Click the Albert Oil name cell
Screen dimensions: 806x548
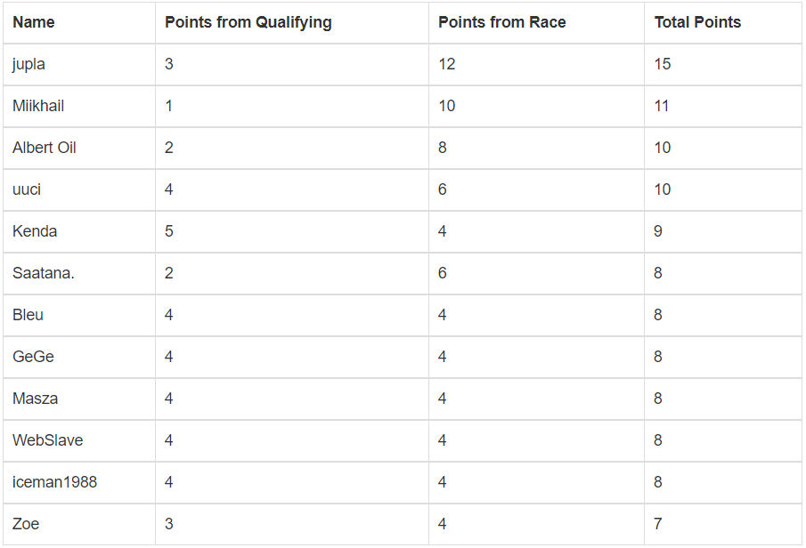(45, 148)
